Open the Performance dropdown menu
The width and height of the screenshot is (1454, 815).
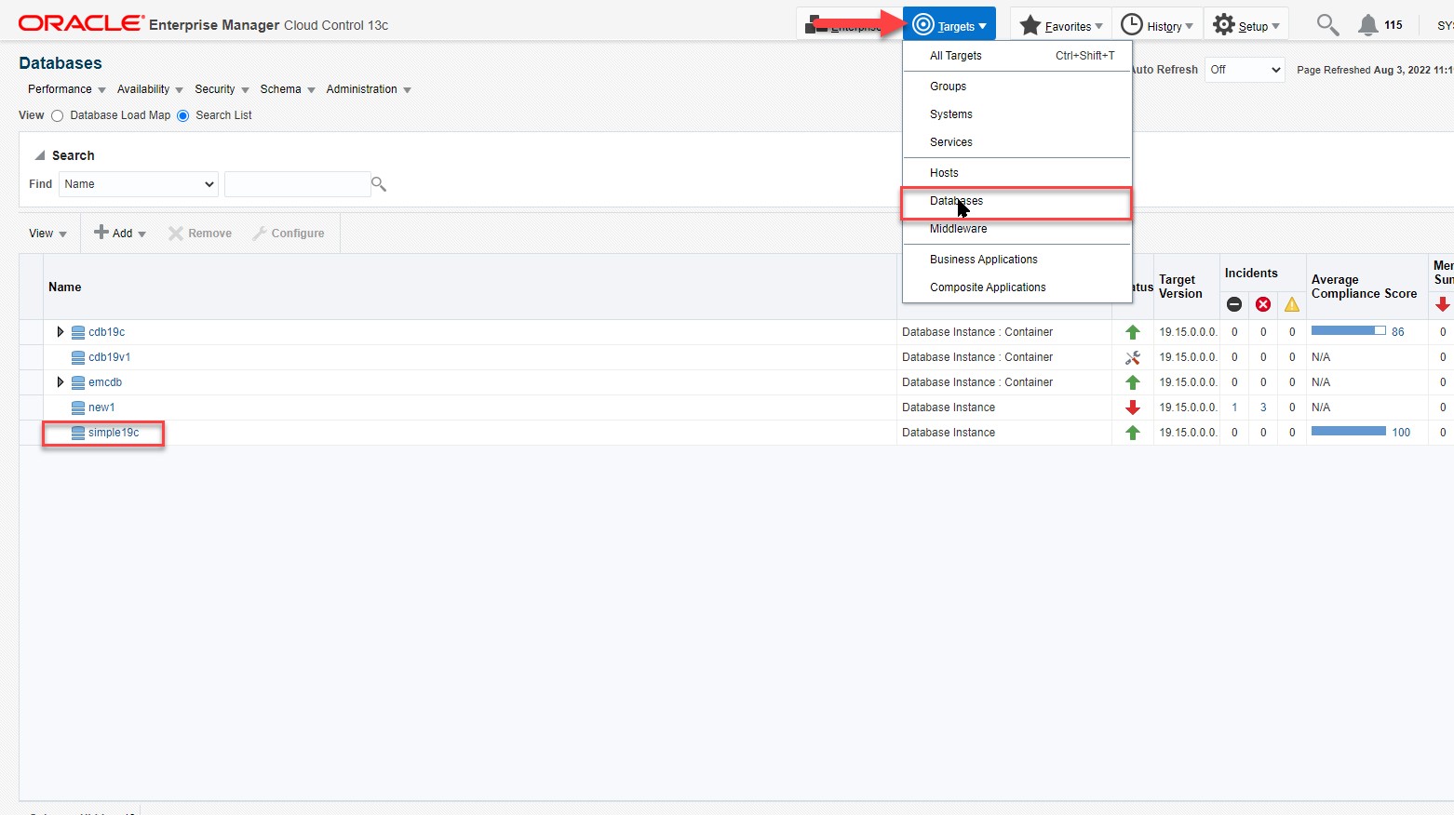point(67,89)
